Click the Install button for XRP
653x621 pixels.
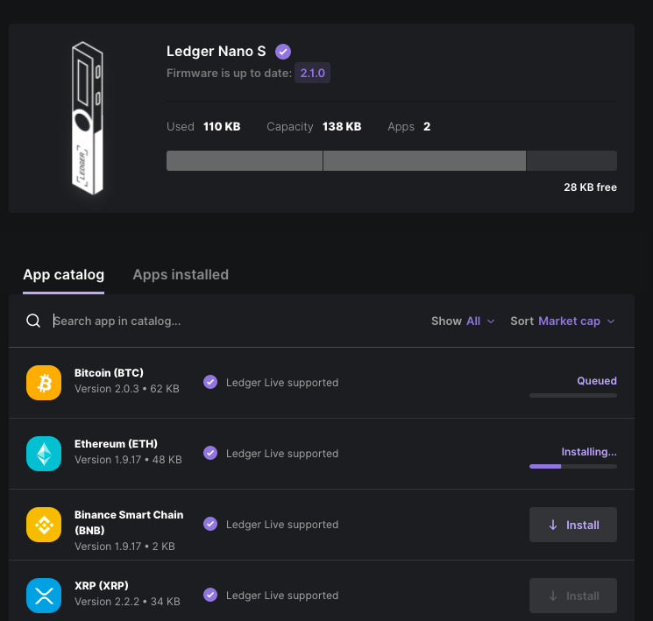tap(573, 596)
